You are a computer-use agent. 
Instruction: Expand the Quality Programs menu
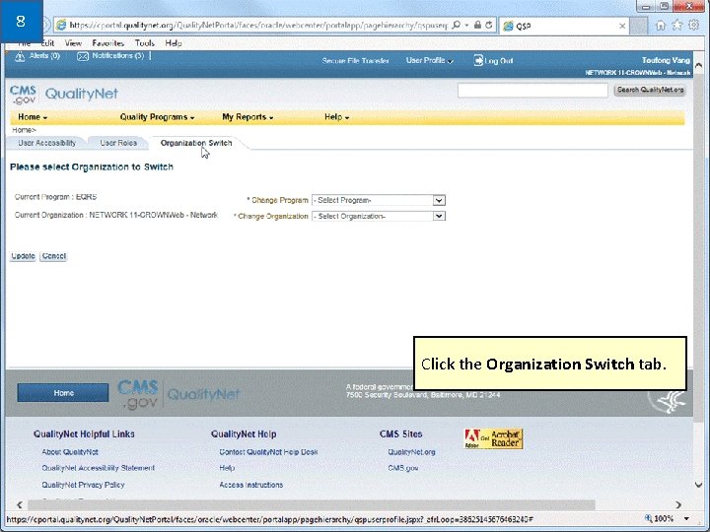(x=157, y=117)
